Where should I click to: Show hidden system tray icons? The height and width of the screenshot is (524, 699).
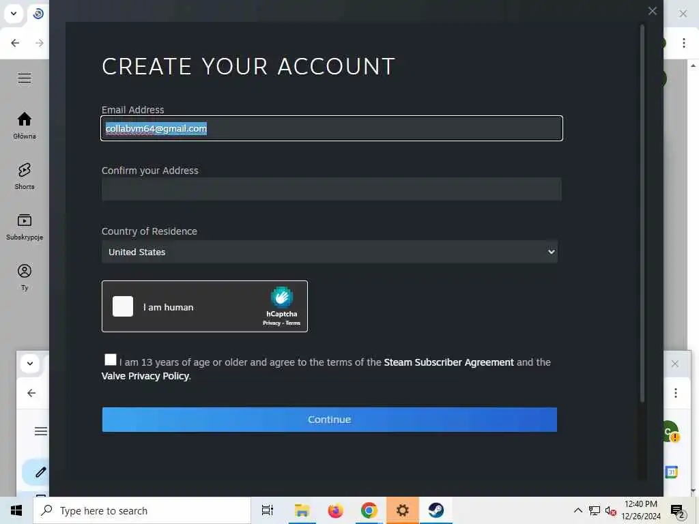[577, 510]
